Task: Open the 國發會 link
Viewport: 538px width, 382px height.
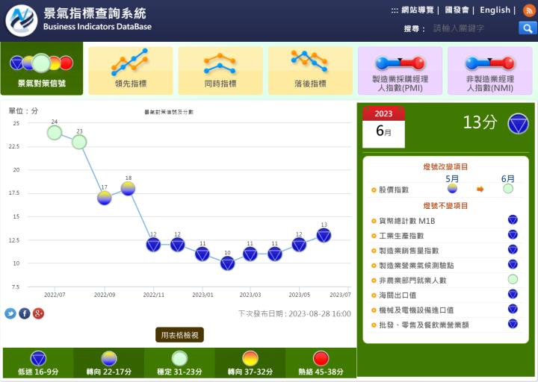Action: coord(457,10)
